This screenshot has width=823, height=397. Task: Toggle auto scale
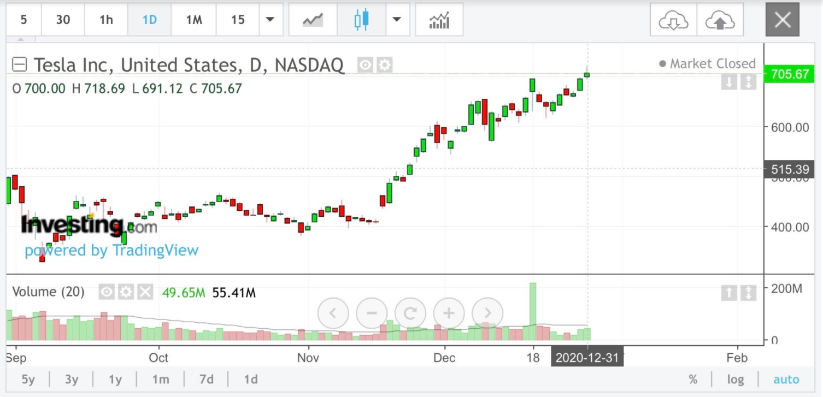coord(786,379)
